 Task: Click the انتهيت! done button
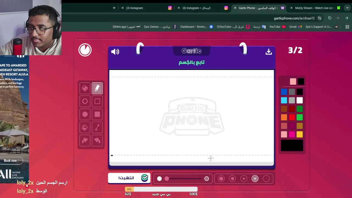129,178
